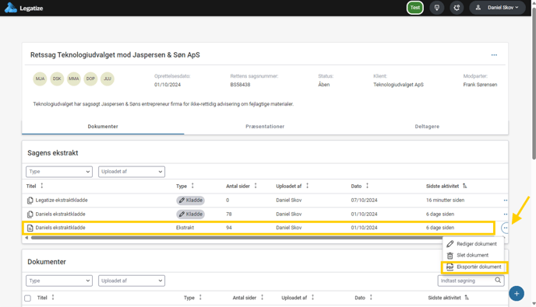Screen dimensions: 536x307
Task: Click the MJA participant avatar
Action: point(40,78)
